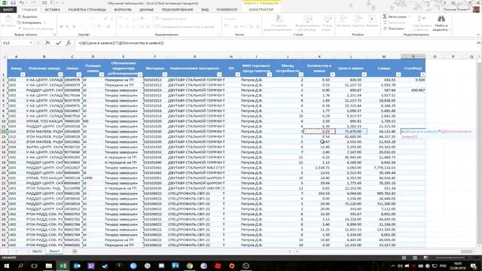Expand the Name Box dropdown arrow
Screen dimensions: 482x271
coord(31,43)
